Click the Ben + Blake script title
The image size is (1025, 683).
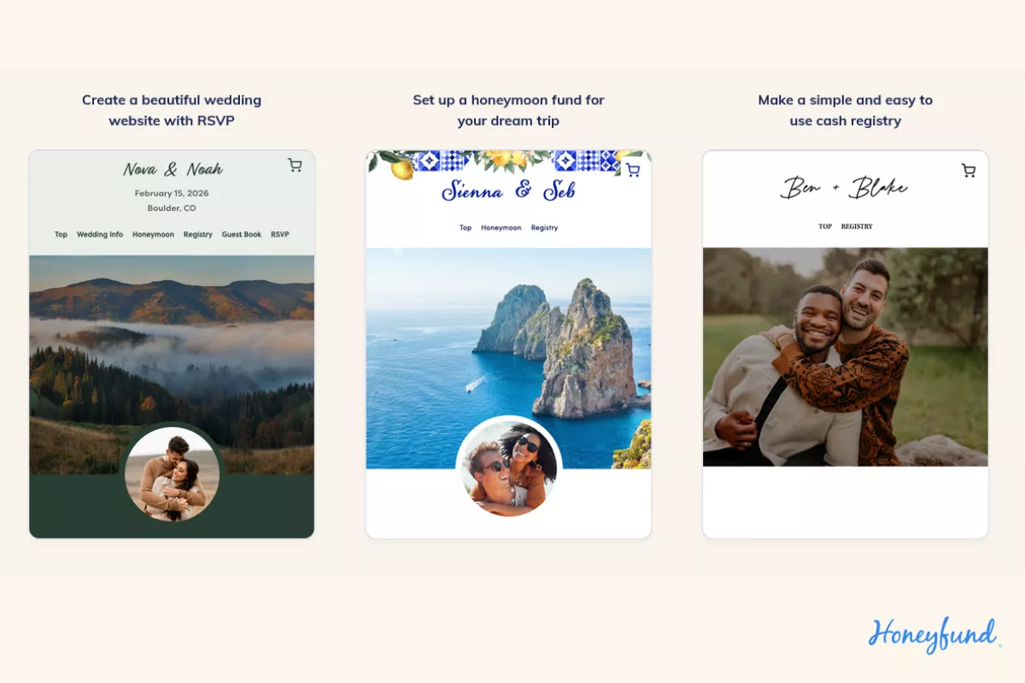tap(844, 188)
